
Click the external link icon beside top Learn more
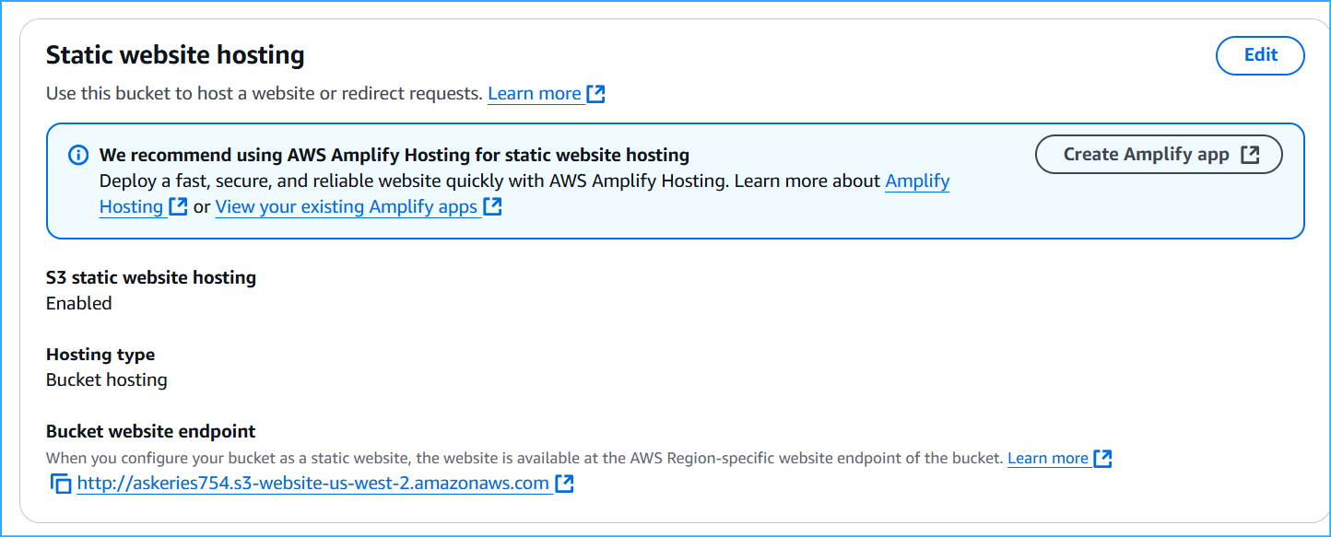click(595, 92)
